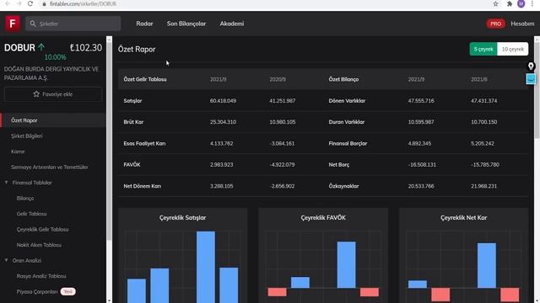Click the PRO badge button

tap(495, 24)
